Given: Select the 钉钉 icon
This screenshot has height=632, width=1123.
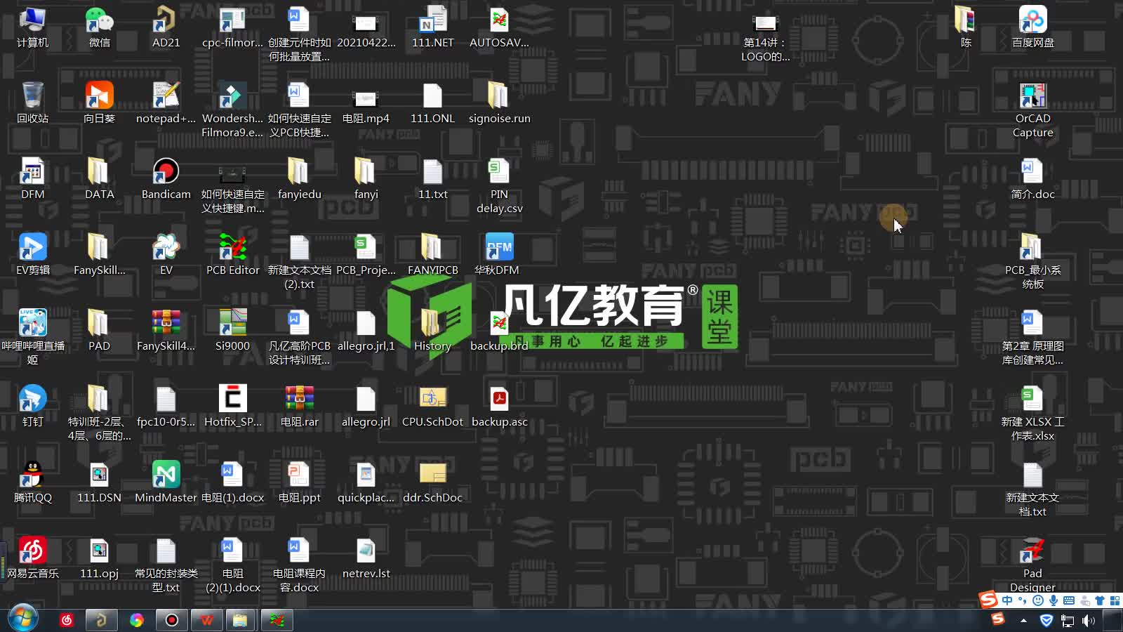Looking at the screenshot, I should (32, 406).
